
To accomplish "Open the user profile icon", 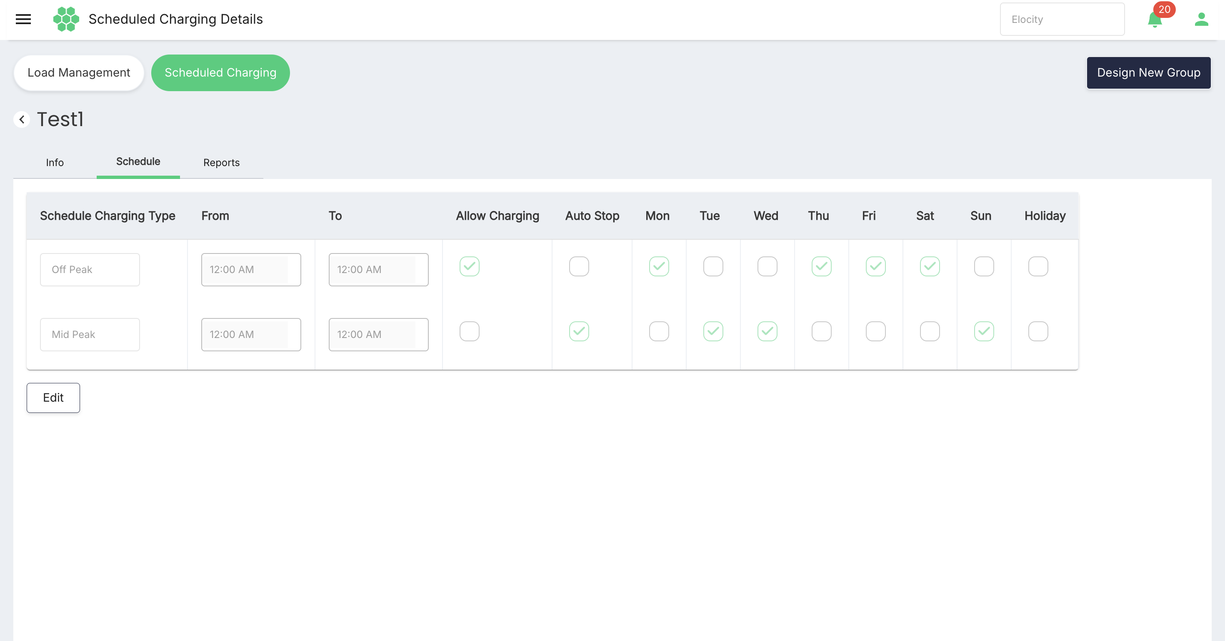I will (1201, 20).
